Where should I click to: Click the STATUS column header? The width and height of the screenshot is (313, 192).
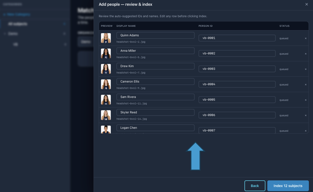[x=284, y=26]
